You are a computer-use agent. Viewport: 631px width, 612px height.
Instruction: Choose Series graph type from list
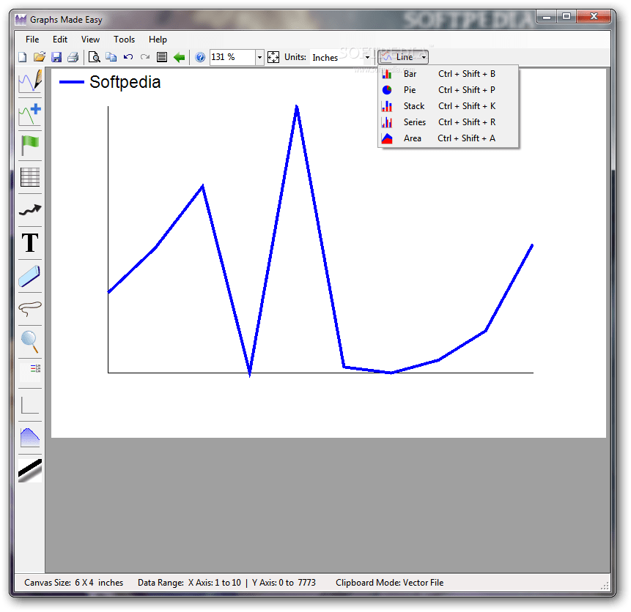tap(448, 122)
